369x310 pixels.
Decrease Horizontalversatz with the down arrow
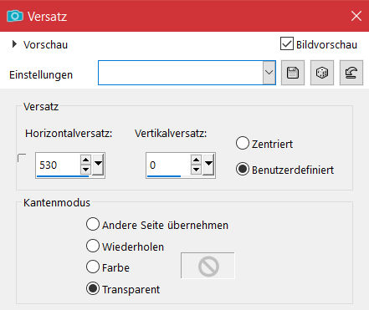[85, 170]
